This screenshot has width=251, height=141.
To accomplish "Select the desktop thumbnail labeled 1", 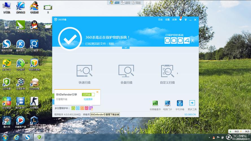I will [x=48, y=9].
